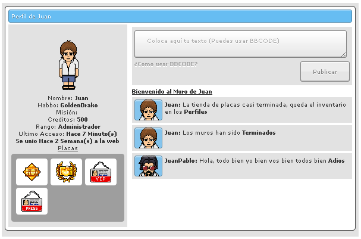This screenshot has width=361, height=239.
Task: Click the Juan author name in Terminados post
Action: 172,133
